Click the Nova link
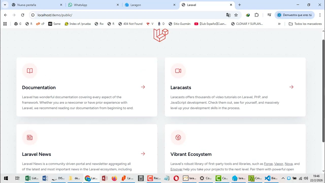Screen dimensions: 325x183 289,164
